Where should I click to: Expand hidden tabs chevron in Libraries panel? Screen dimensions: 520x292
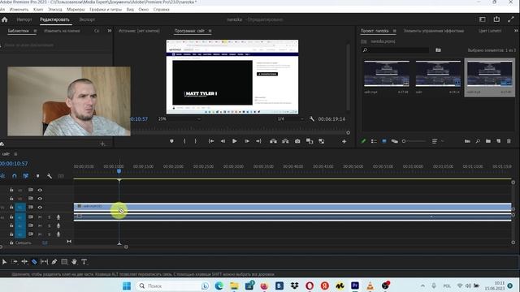tap(110, 31)
